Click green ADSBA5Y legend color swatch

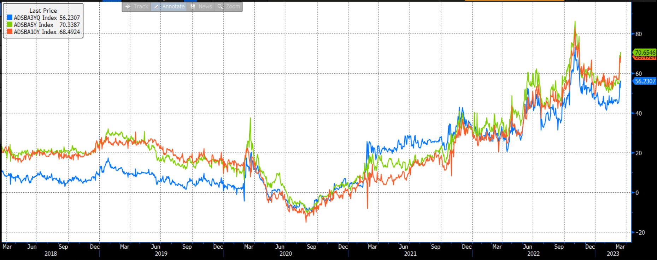10,25
